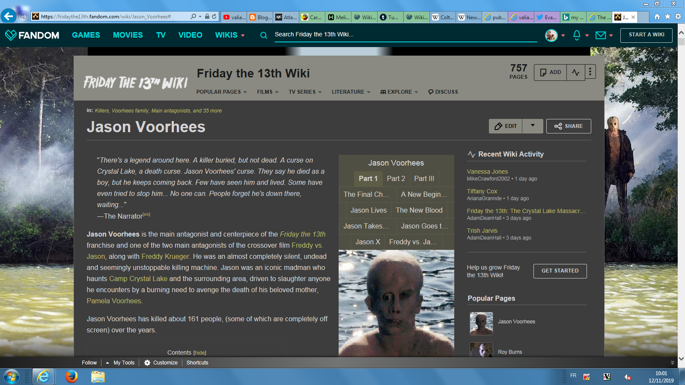Select The New Blood infobox tab
The width and height of the screenshot is (685, 385).
point(419,210)
